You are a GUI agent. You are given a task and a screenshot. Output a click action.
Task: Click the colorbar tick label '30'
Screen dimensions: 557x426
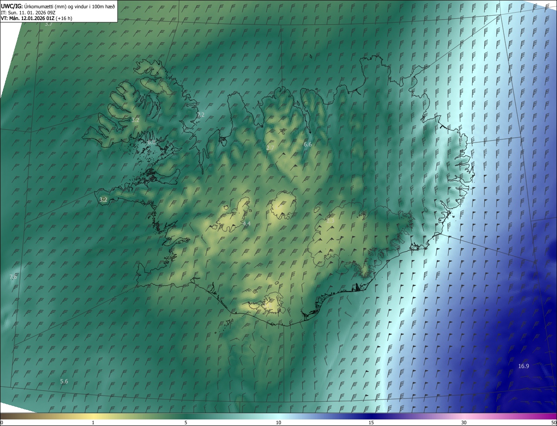(464, 423)
